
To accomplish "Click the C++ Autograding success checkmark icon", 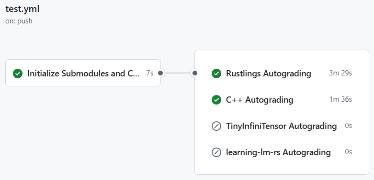I will click(216, 100).
